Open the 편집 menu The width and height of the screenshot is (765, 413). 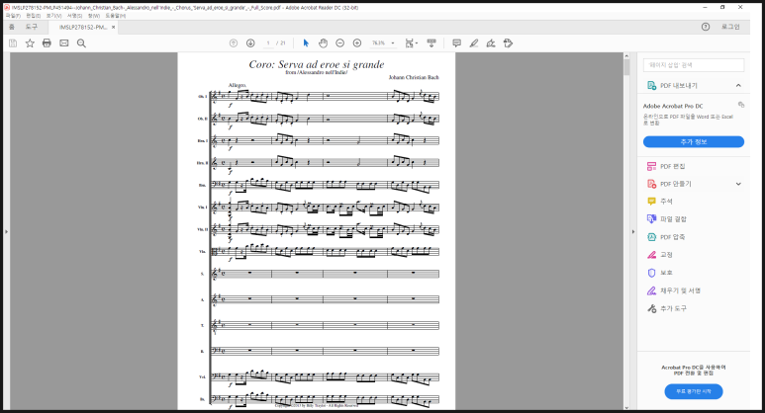point(34,16)
